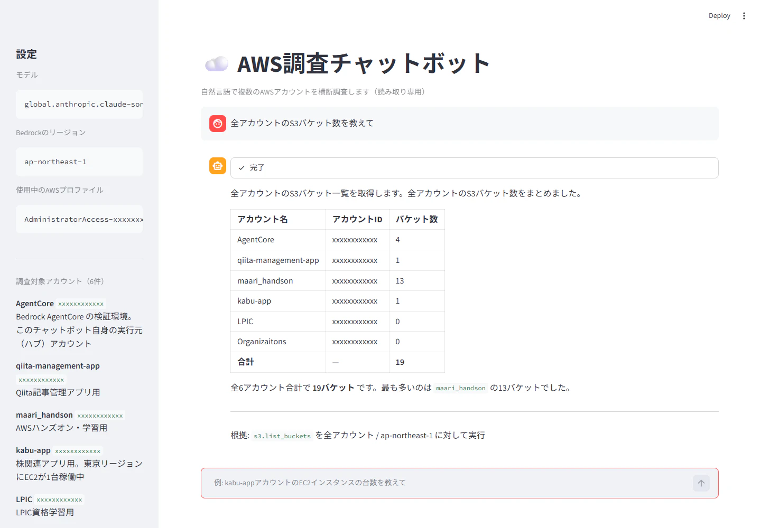Click the Deploy button
The image size is (761, 528).
pyautogui.click(x=719, y=16)
